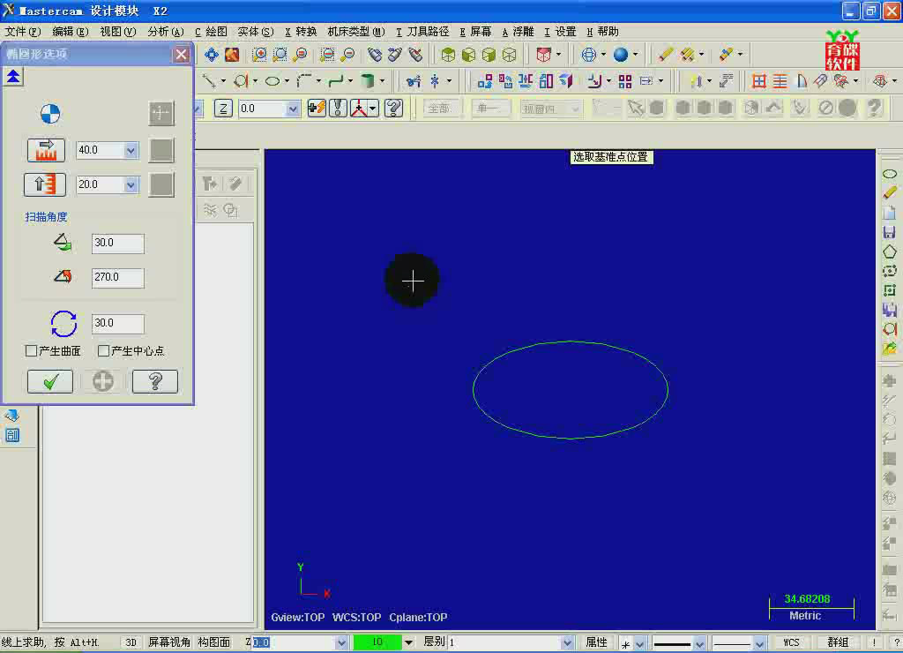The height and width of the screenshot is (653, 903).
Task: Click the green color swatch showing 10
Action: pyautogui.click(x=377, y=642)
